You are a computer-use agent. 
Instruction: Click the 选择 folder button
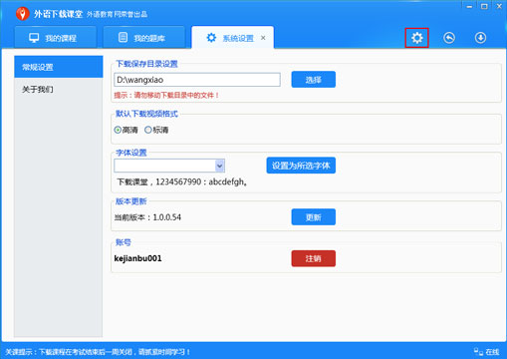(314, 80)
